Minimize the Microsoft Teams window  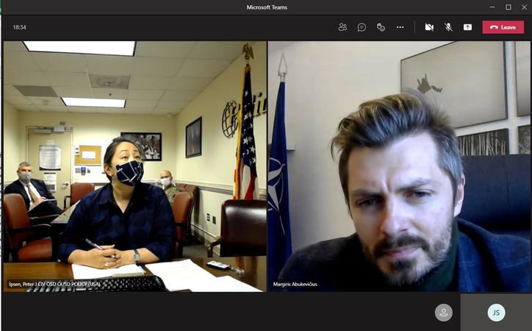[x=492, y=7]
